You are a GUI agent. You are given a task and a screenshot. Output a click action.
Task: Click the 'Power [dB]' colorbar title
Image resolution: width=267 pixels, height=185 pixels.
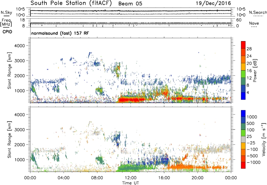pyautogui.click(x=255, y=70)
